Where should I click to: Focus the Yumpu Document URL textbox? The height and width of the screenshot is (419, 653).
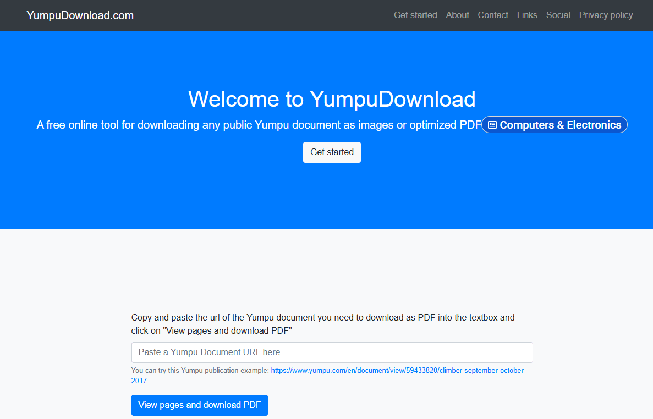tap(332, 352)
